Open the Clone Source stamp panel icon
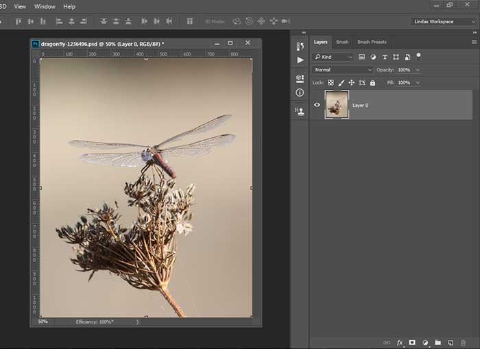Image resolution: width=480 pixels, height=349 pixels. [x=300, y=111]
